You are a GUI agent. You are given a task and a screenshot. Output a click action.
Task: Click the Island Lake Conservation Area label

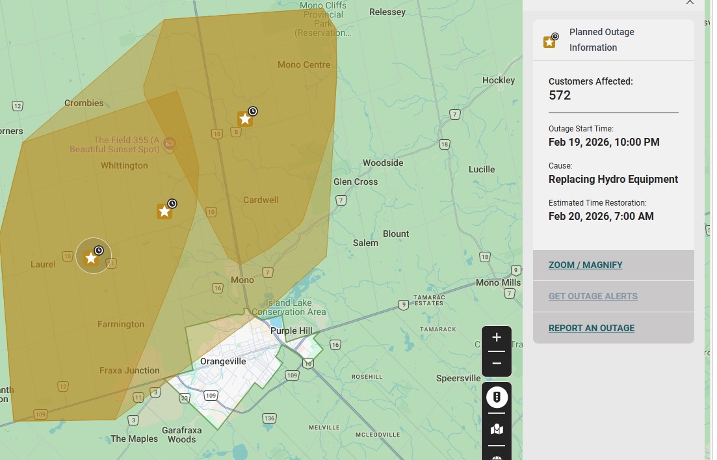click(298, 307)
